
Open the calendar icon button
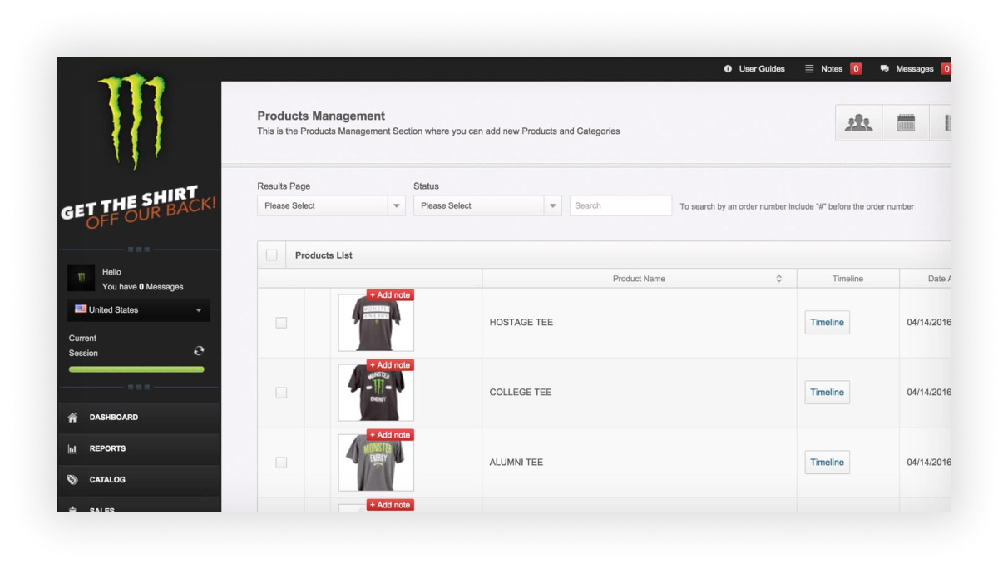[x=906, y=123]
